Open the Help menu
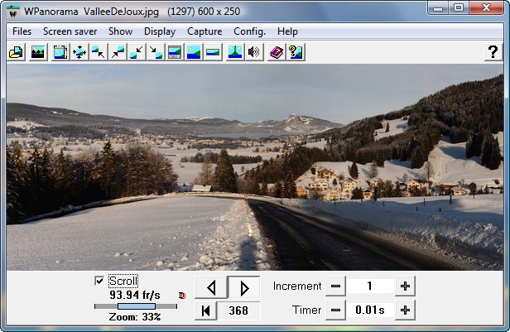Image resolution: width=510 pixels, height=332 pixels. pyautogui.click(x=287, y=31)
